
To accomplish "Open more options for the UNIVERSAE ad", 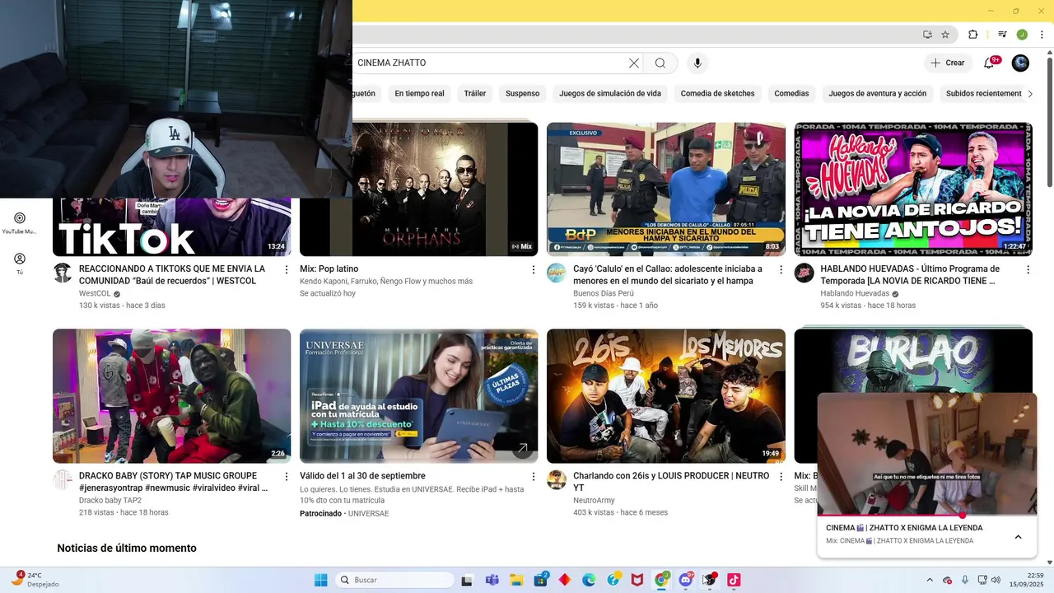I will tap(533, 476).
